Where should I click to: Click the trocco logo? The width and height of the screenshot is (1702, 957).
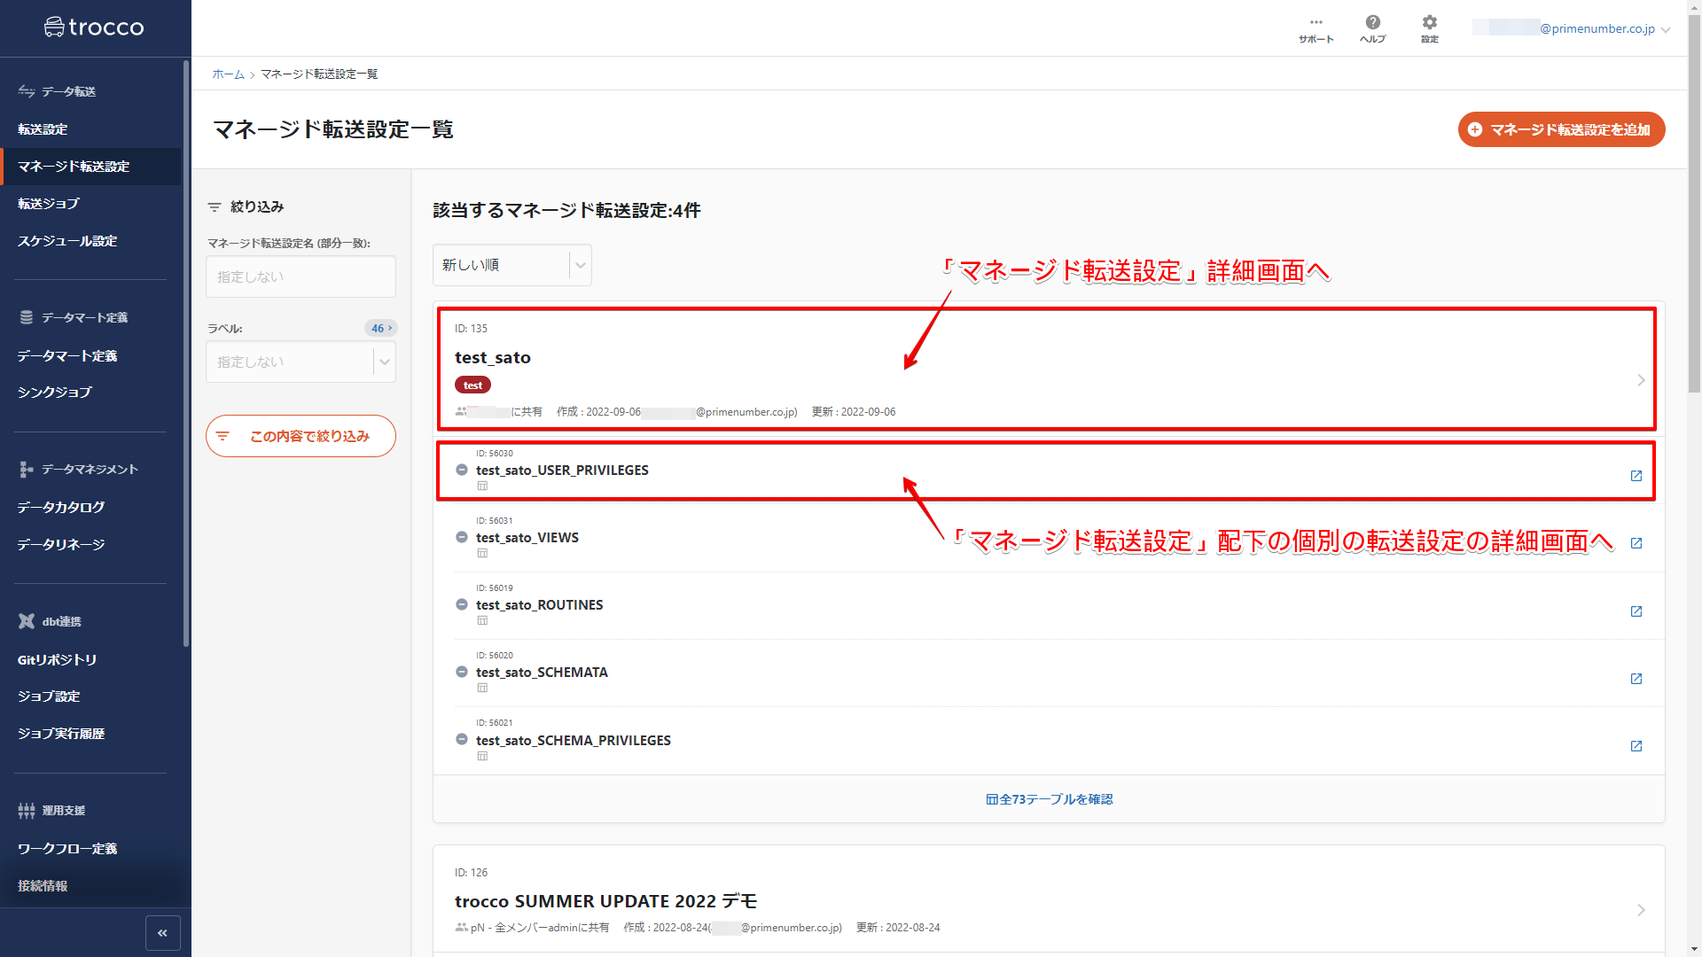(94, 27)
